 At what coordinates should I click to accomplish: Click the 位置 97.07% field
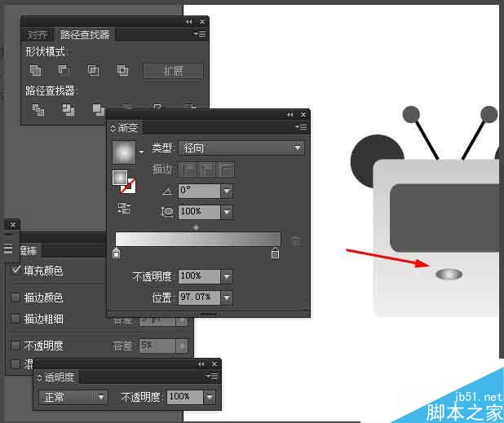click(199, 297)
